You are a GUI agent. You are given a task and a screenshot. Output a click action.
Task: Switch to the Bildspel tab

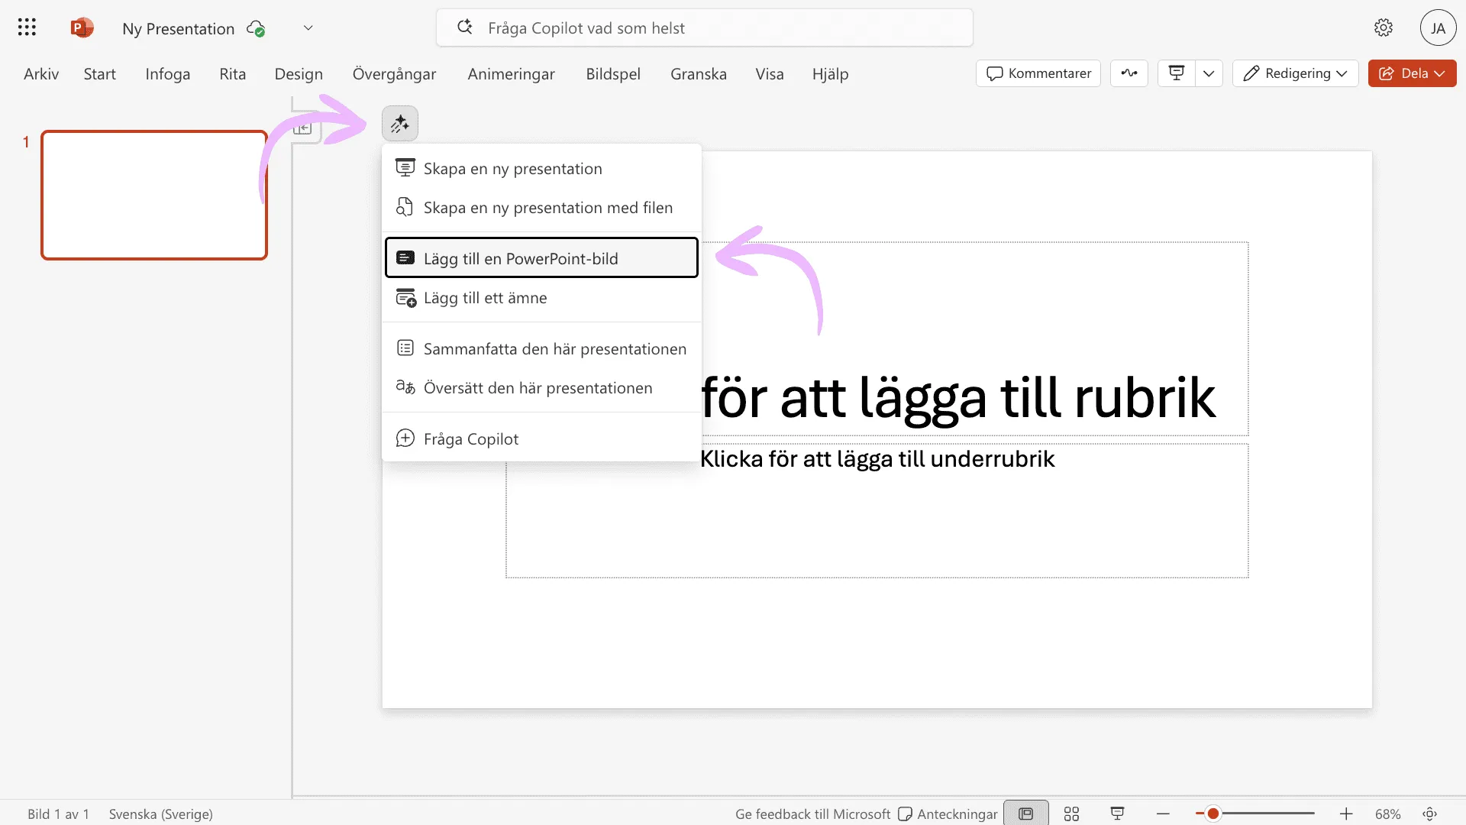613,74
